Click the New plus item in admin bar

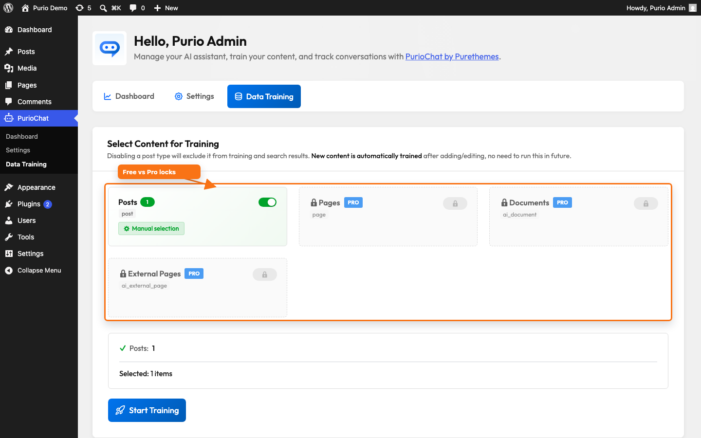[x=166, y=8]
